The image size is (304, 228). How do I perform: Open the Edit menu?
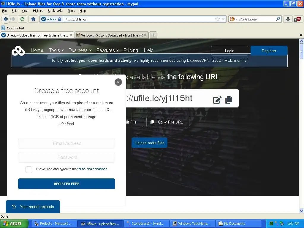(14, 11)
